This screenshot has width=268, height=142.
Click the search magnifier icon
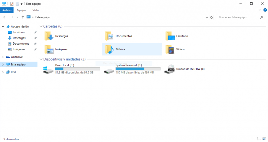pos(261,17)
